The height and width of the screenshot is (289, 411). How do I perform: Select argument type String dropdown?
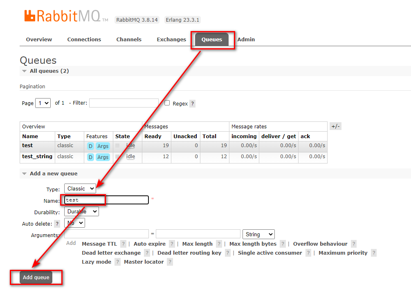(x=258, y=234)
